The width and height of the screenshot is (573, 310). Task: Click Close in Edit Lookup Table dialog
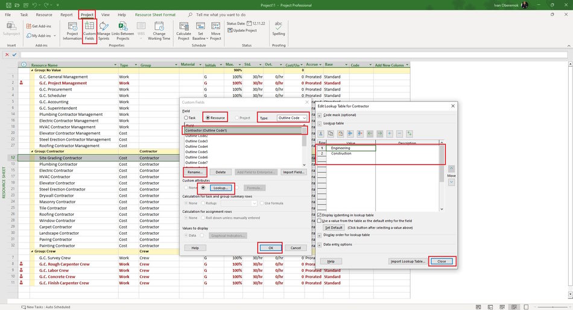click(x=442, y=261)
